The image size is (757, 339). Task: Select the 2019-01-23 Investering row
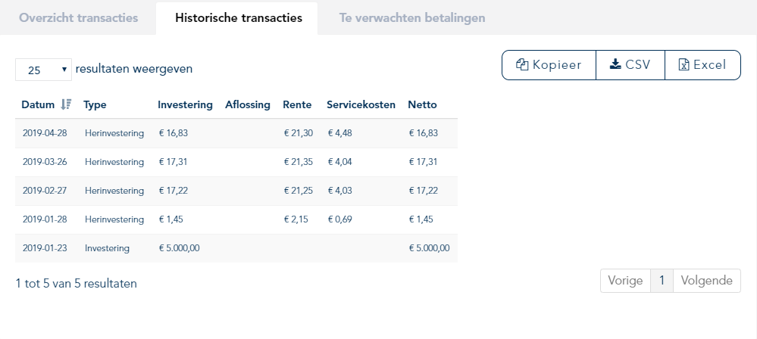(x=236, y=248)
